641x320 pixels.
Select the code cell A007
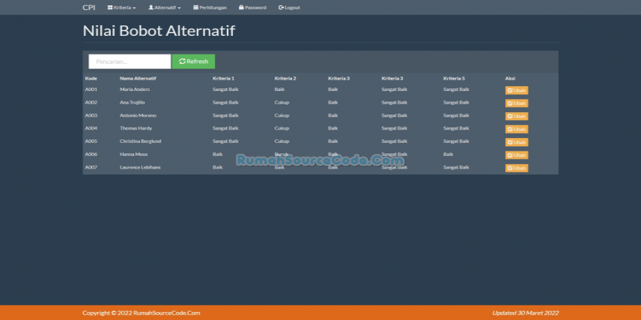pos(91,167)
